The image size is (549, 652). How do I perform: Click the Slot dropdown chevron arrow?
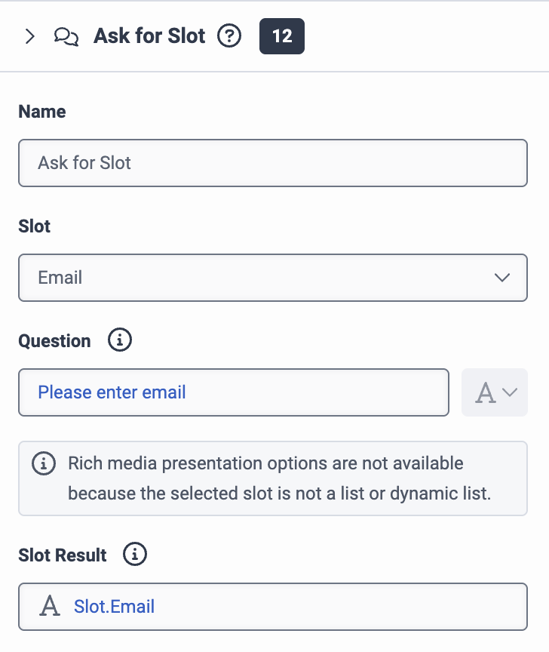pyautogui.click(x=502, y=278)
